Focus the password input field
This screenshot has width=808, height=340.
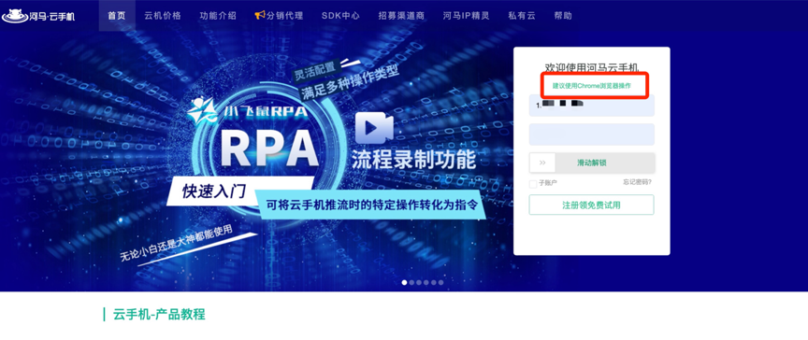[x=592, y=135]
